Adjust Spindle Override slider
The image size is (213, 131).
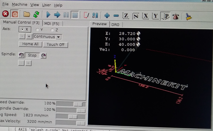(71, 110)
